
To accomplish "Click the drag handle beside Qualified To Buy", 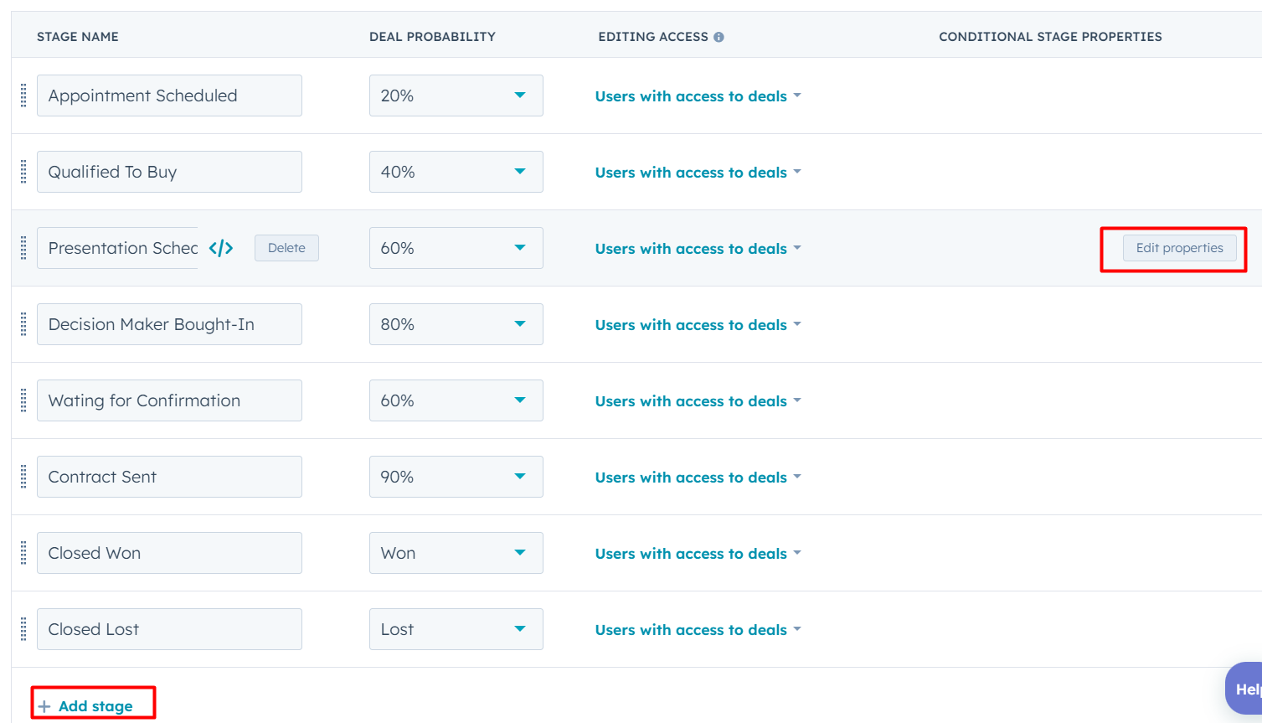I will click(x=23, y=172).
